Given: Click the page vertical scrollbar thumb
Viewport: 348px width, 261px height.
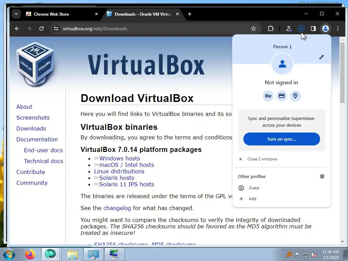Looking at the screenshot, I should pyautogui.click(x=342, y=73).
